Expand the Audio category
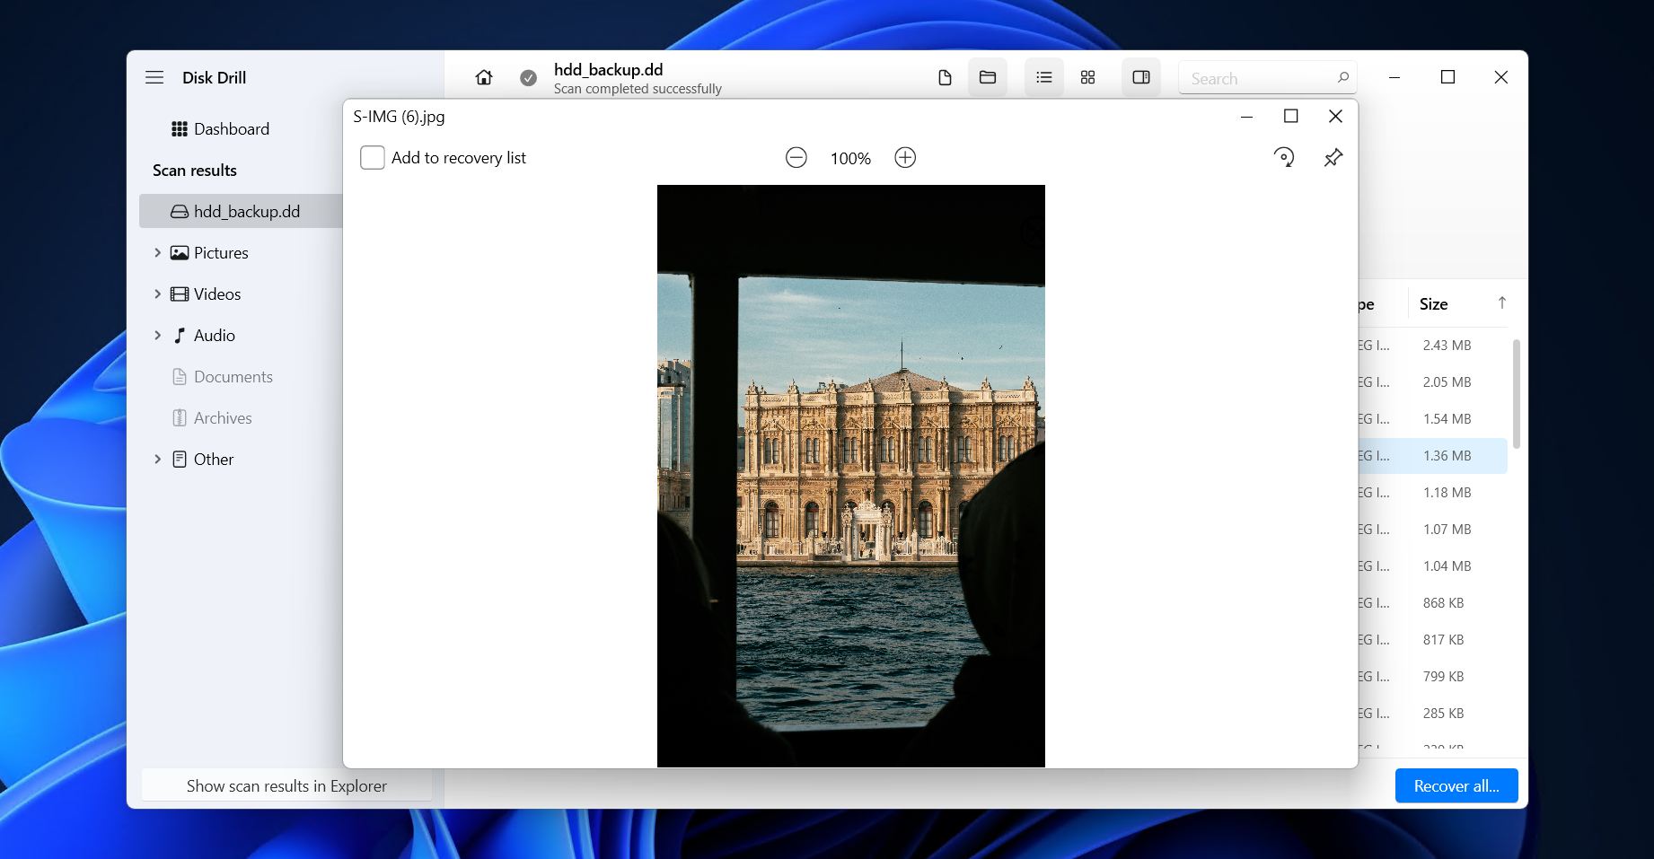1654x859 pixels. [x=158, y=336]
